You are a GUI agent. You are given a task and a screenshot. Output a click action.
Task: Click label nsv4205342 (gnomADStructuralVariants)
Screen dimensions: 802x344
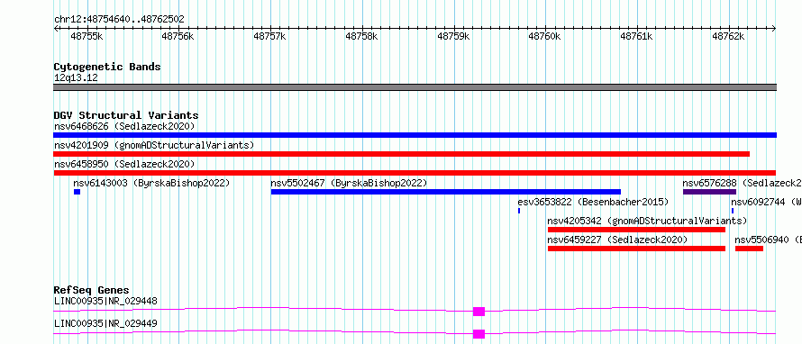tap(647, 221)
